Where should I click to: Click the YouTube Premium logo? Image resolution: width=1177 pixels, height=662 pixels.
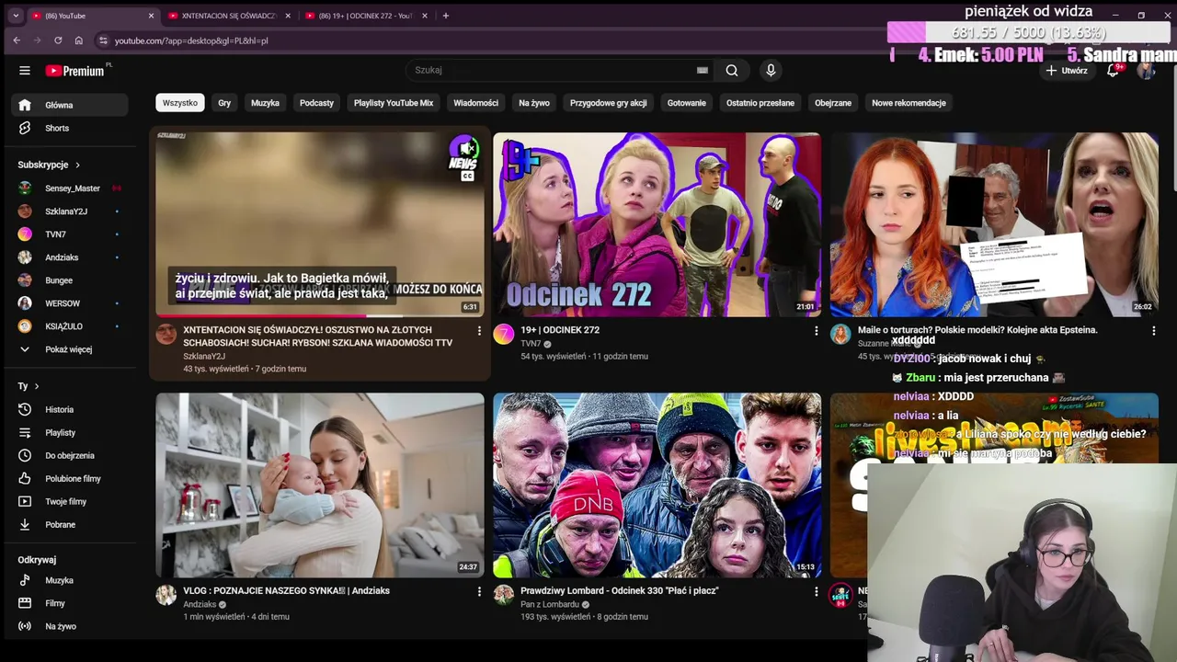click(75, 71)
